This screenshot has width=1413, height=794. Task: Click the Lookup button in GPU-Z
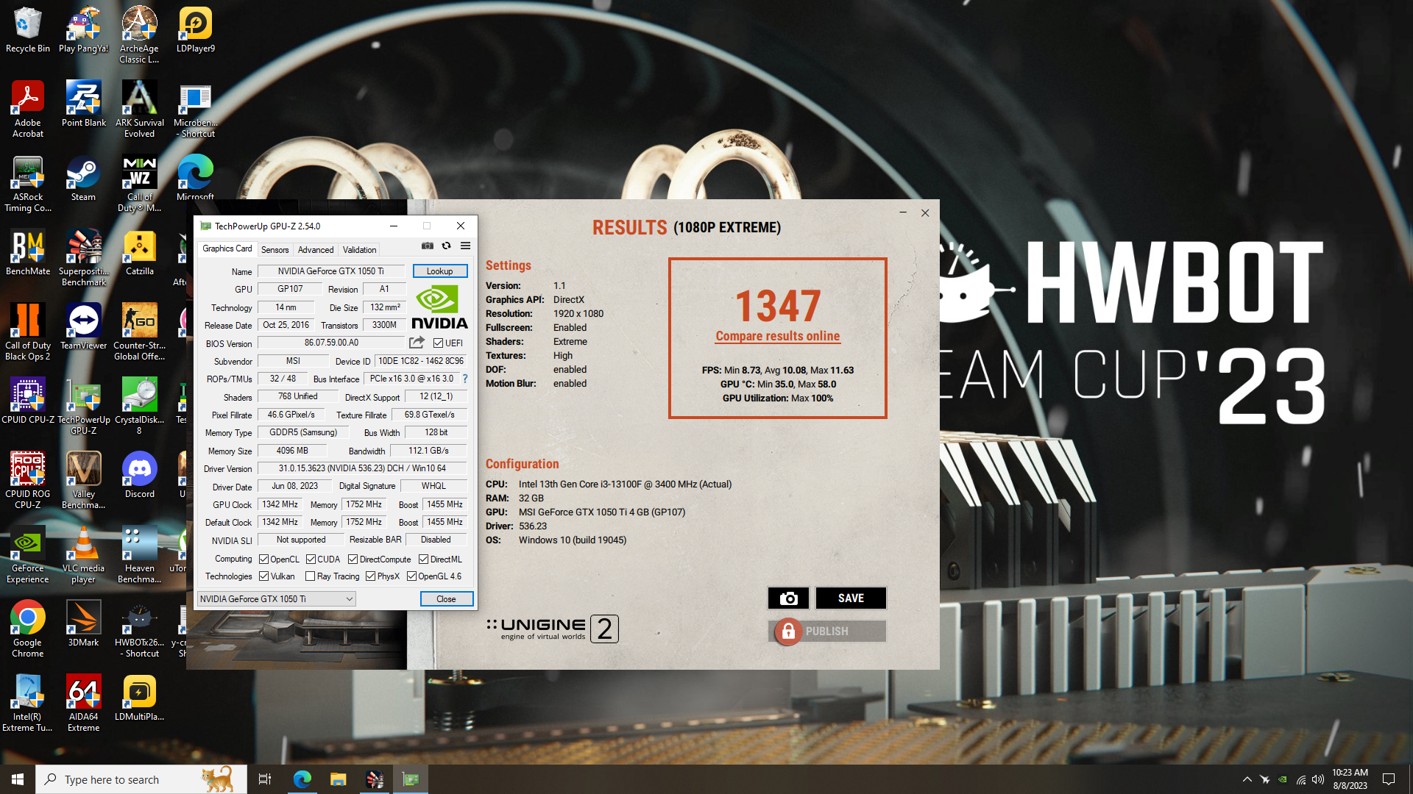(x=439, y=271)
